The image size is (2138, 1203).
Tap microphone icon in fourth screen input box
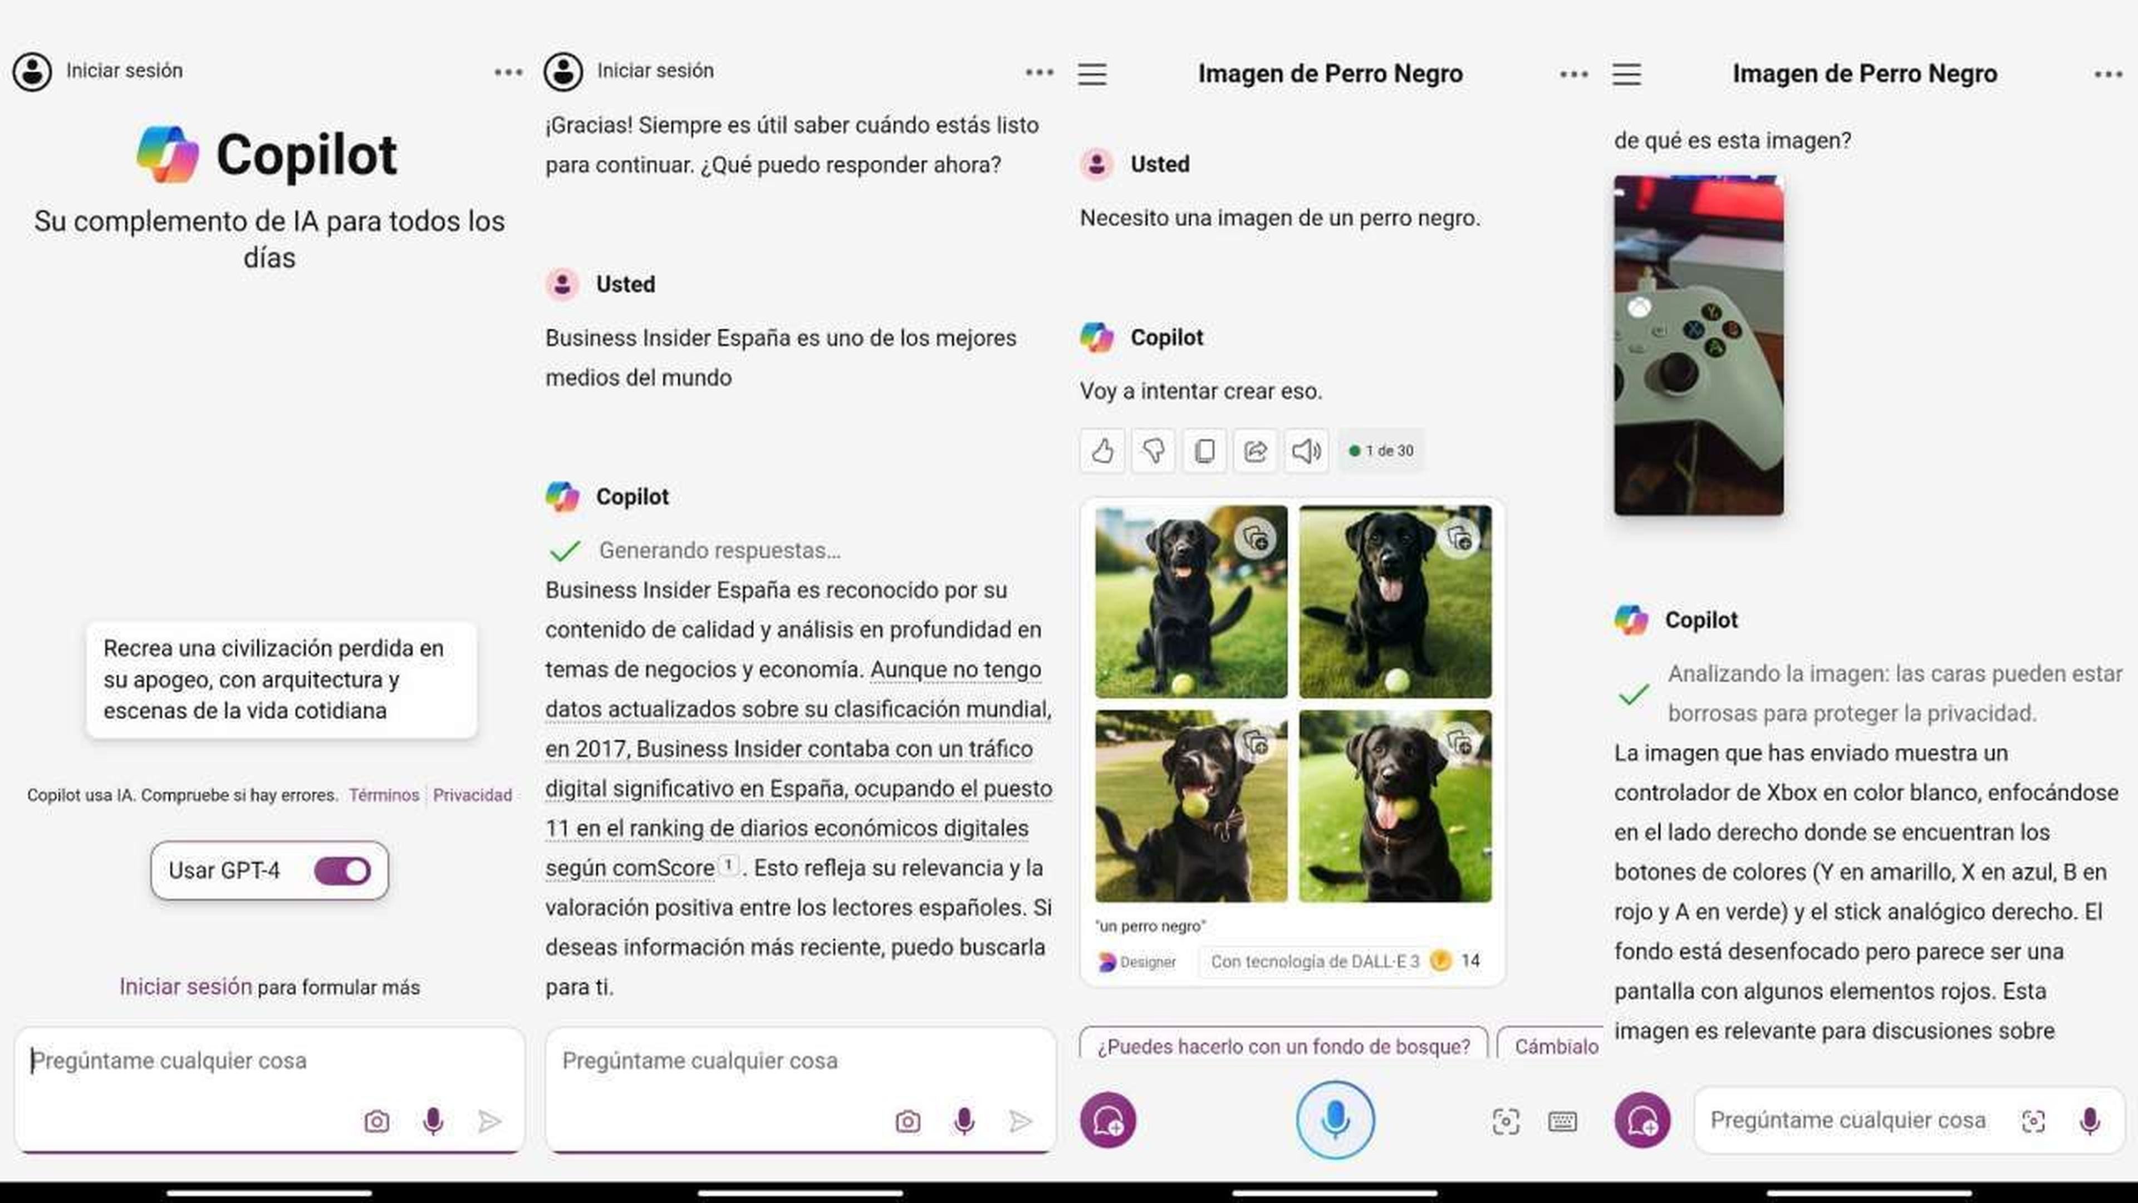point(2090,1122)
